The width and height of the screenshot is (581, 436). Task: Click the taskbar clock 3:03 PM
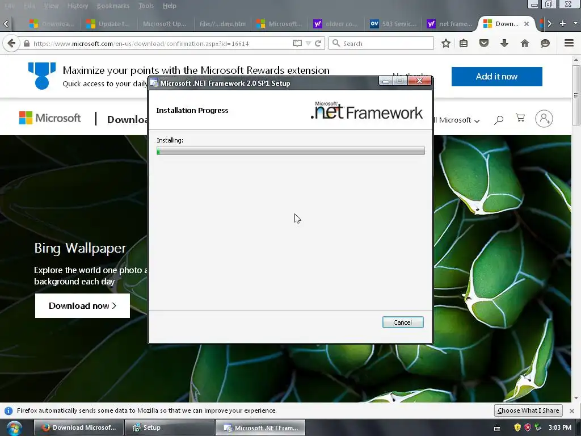click(559, 427)
